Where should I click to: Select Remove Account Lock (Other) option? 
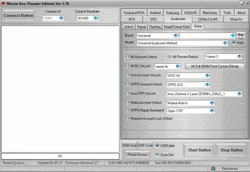pos(127,119)
